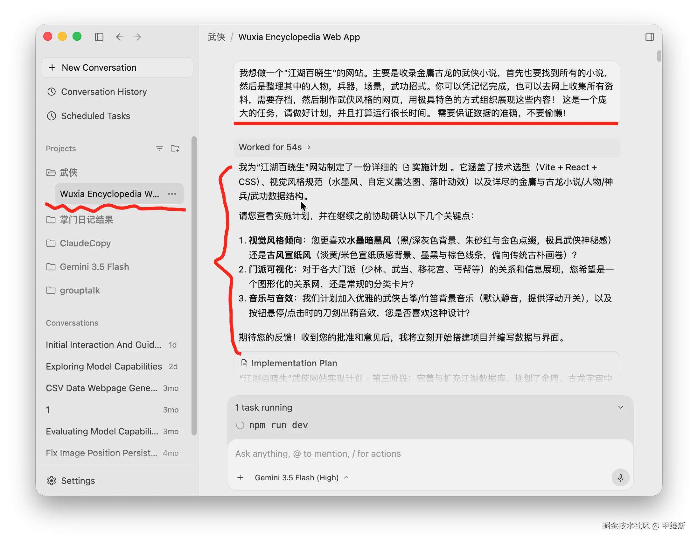Close the window with the red button
This screenshot has width=698, height=543.
[48, 37]
